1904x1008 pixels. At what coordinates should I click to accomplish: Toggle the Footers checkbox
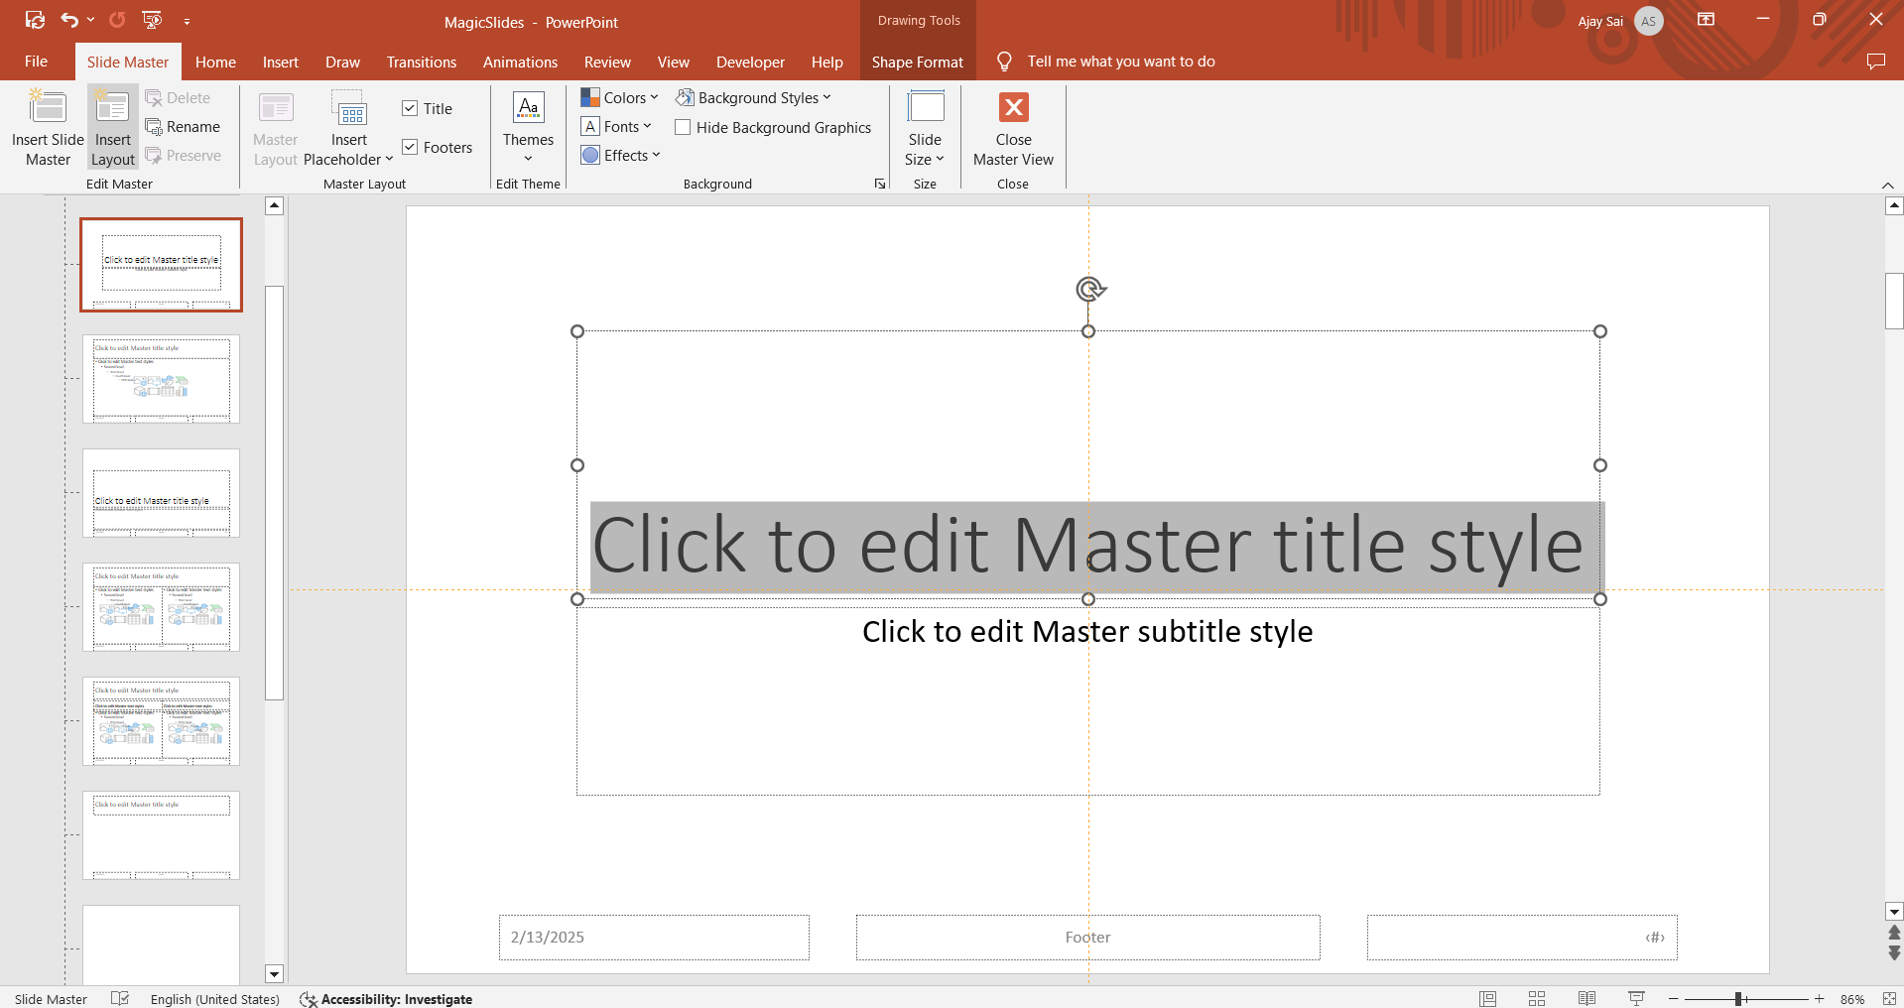[x=410, y=147]
